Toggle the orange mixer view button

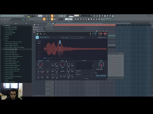click(x=52, y=19)
